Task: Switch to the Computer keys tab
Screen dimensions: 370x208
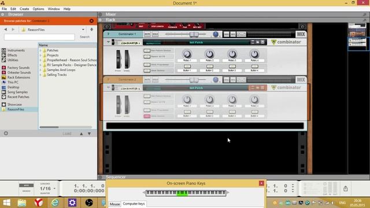Action: point(134,204)
